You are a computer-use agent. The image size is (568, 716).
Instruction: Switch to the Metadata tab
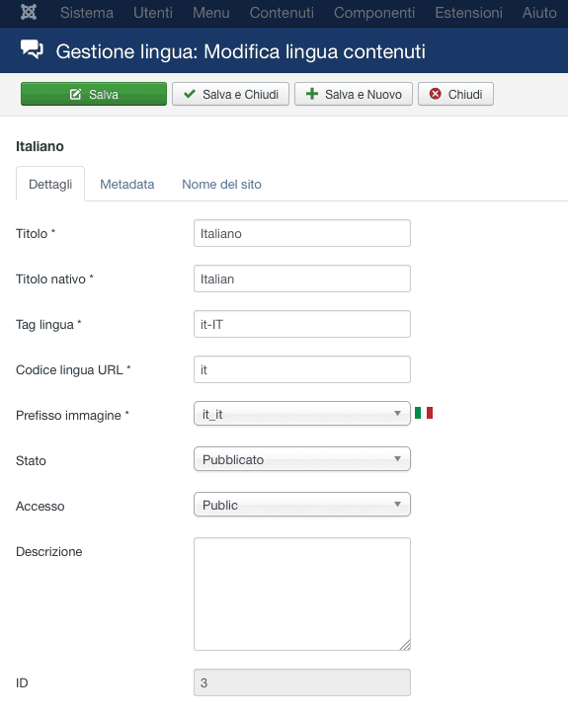126,184
